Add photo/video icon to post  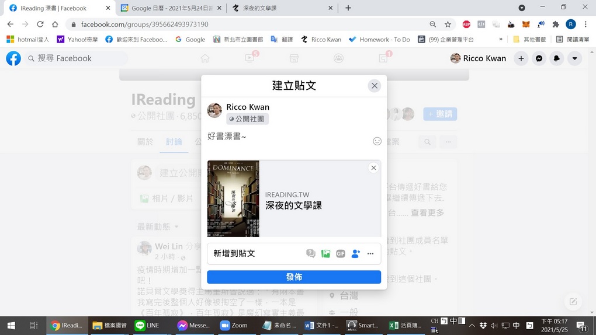pos(325,254)
